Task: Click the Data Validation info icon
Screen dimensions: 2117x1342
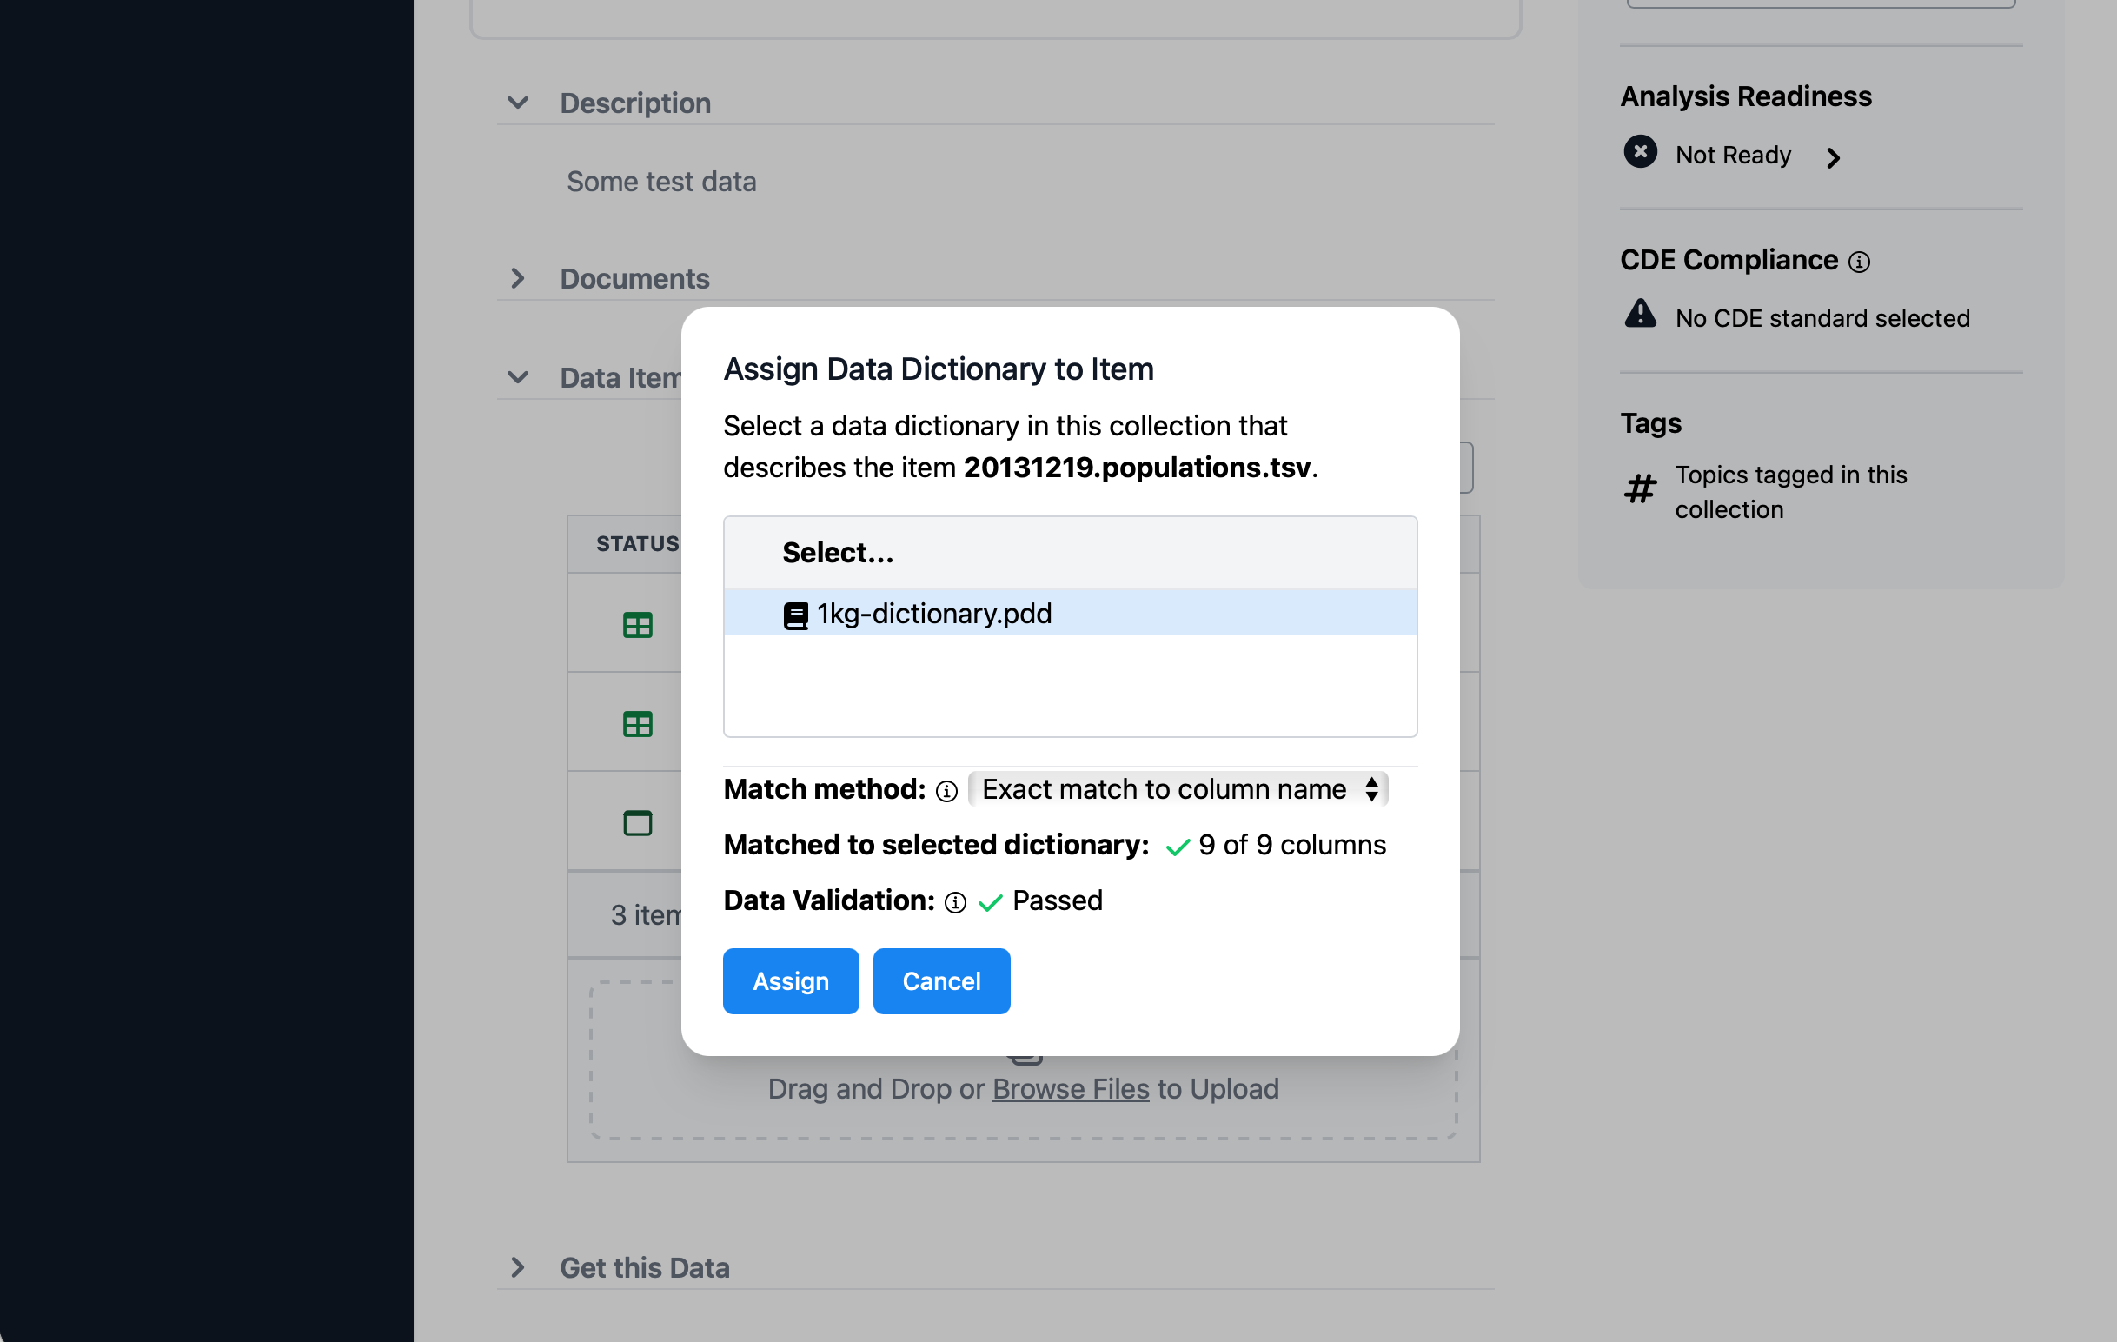Action: [955, 901]
